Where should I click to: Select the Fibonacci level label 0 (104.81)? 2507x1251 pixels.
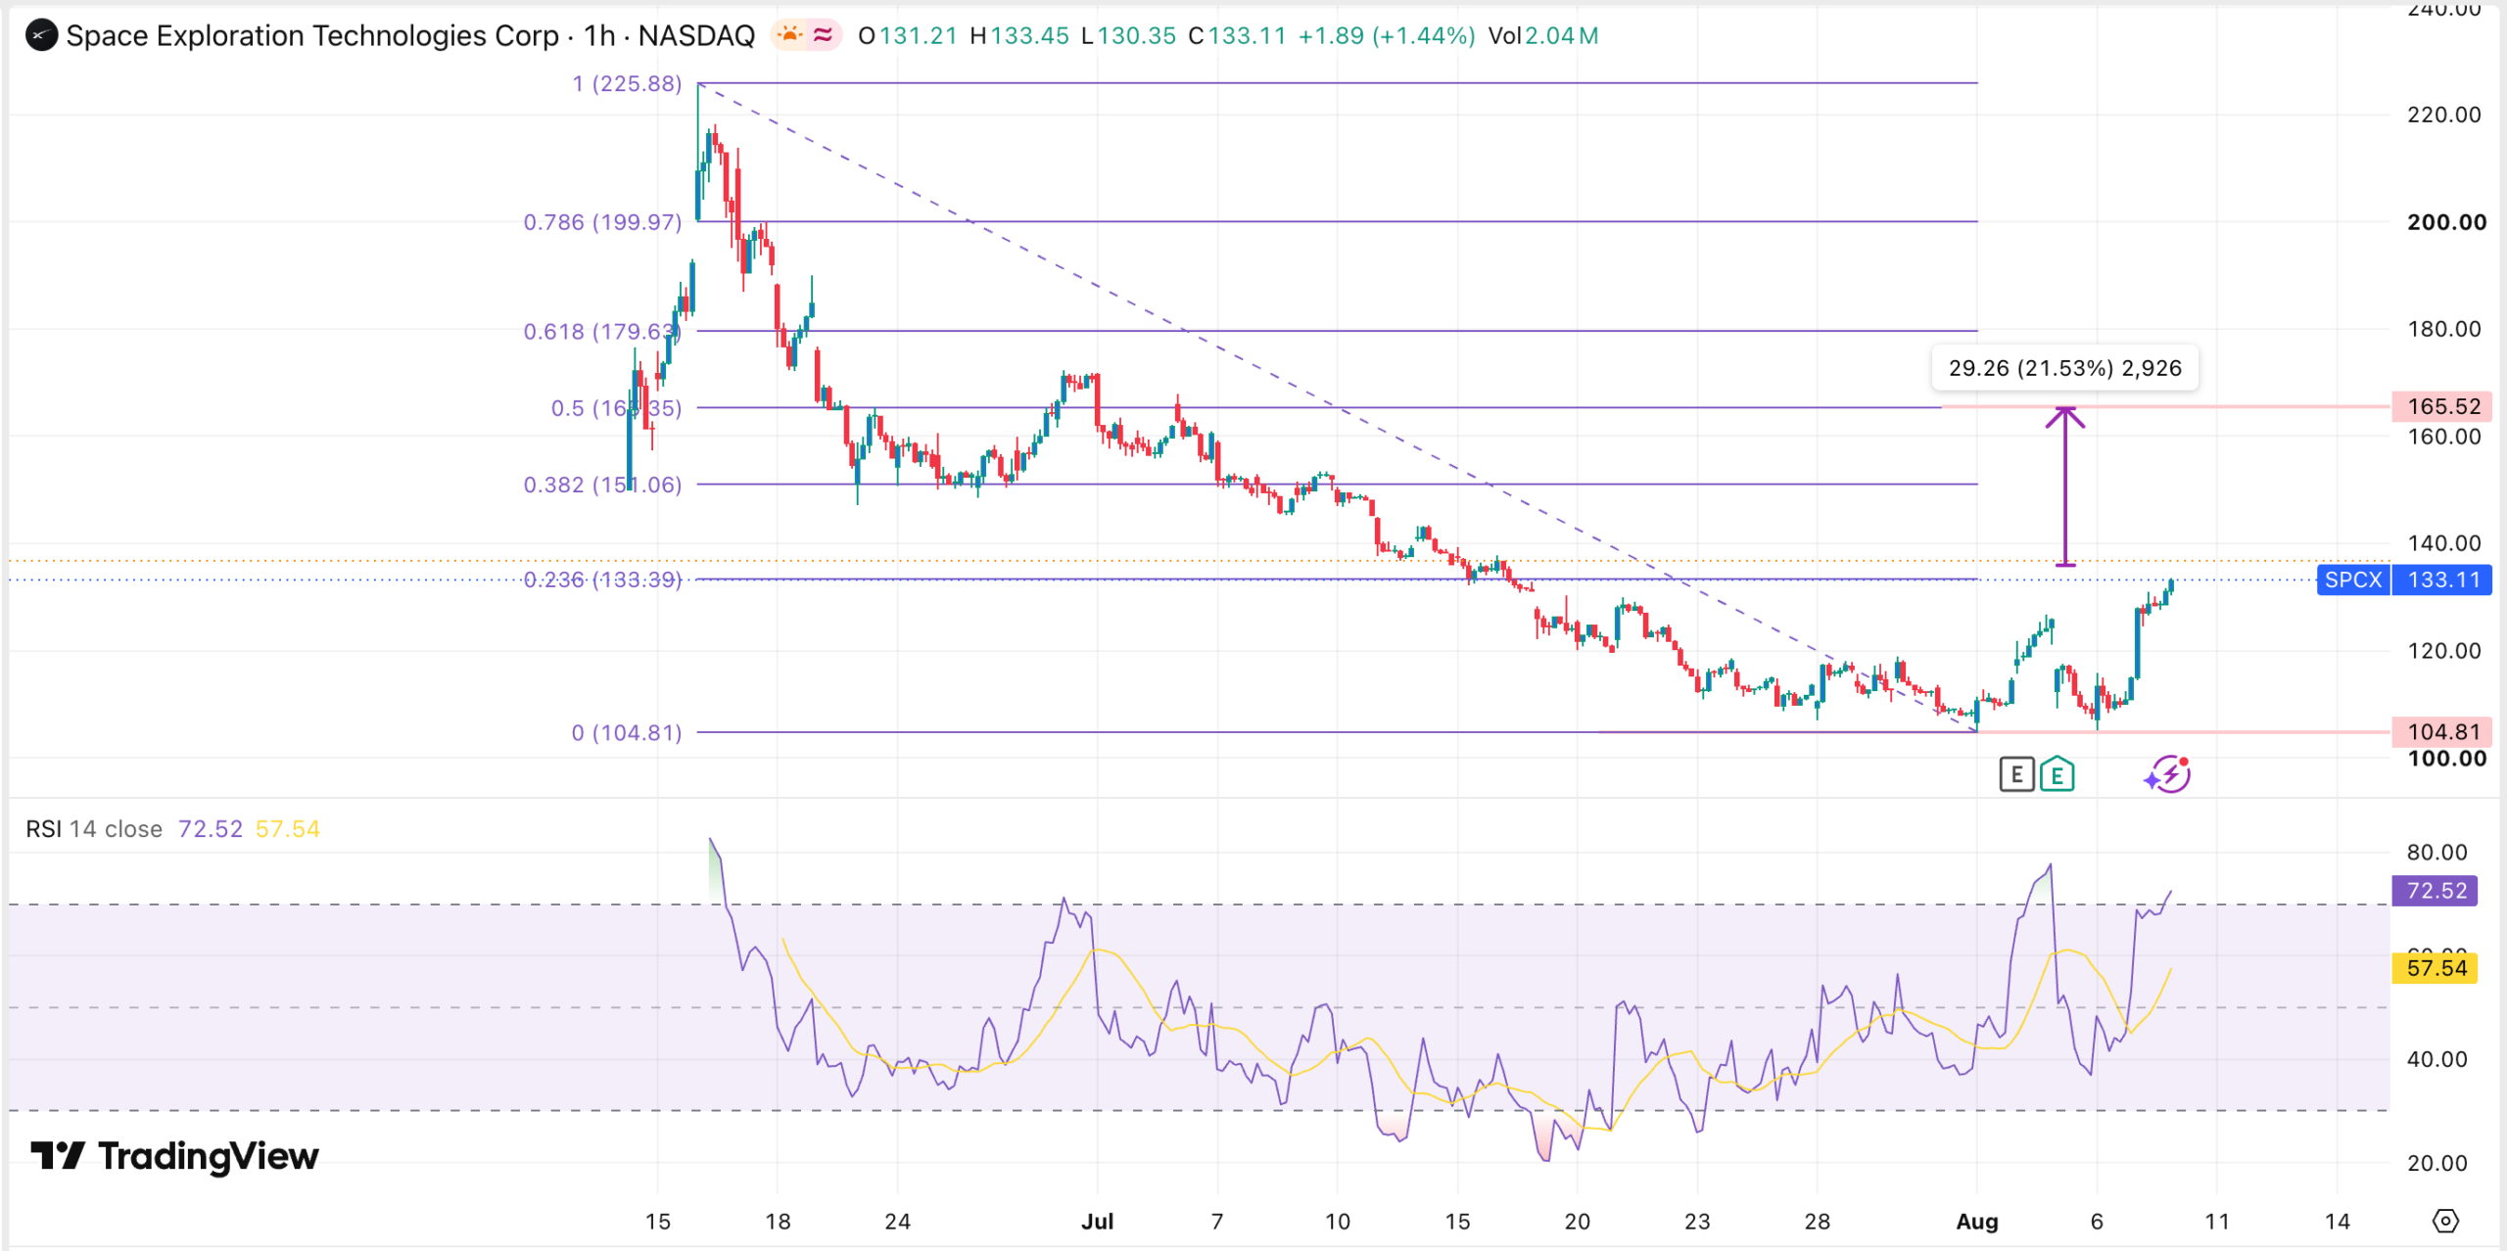click(627, 732)
